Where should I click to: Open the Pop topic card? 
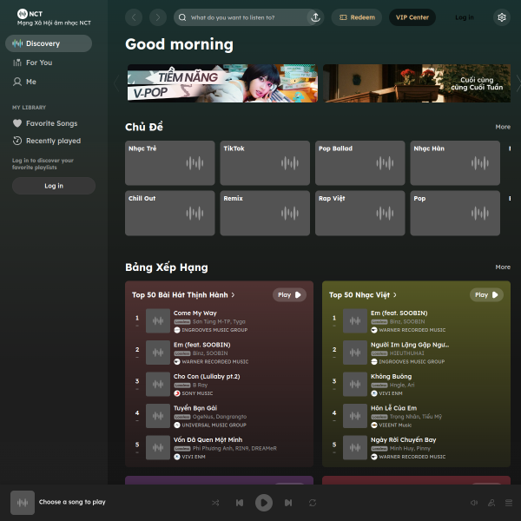455,213
